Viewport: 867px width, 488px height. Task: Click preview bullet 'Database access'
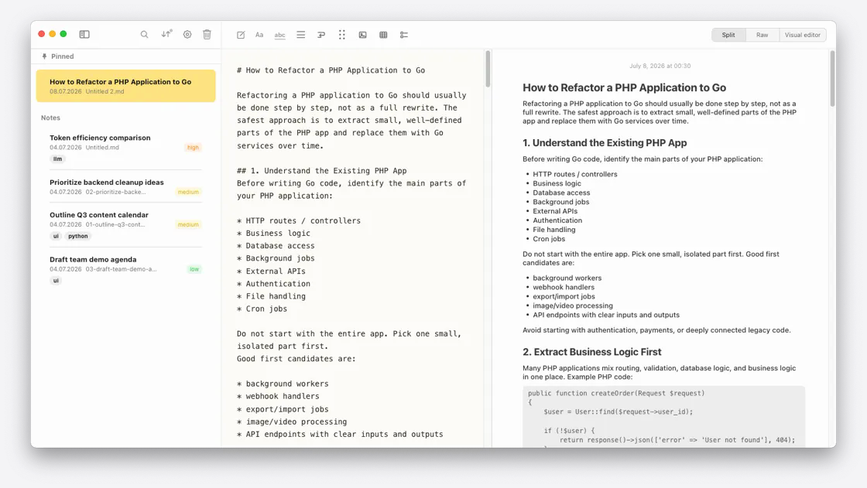click(x=561, y=193)
